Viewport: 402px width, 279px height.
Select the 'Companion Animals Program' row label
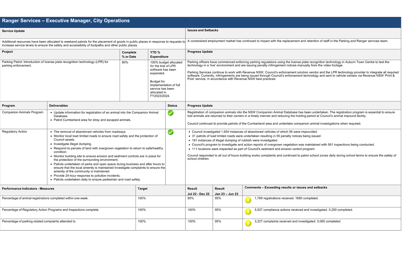(x=23, y=112)
